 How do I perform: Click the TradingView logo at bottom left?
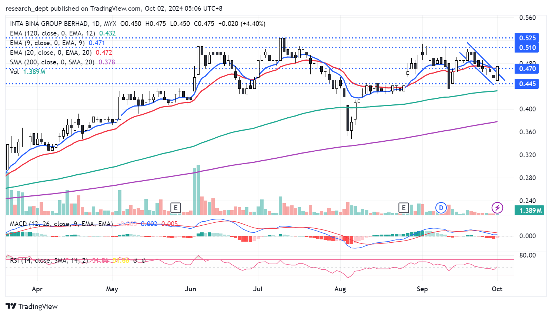coord(32,306)
